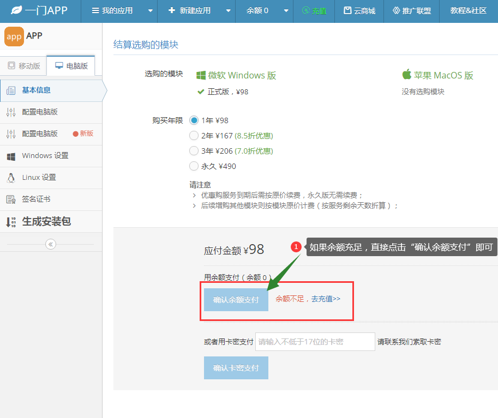Open 签名证书 in sidebar
The image size is (498, 418).
tap(51, 199)
